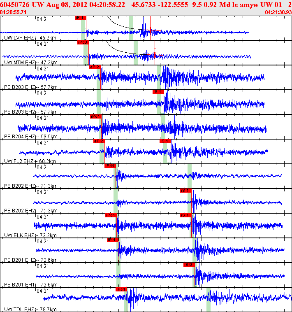Select the P pick flag on PB B202 EHZ
This screenshot has width=292, height=312.
(110, 166)
